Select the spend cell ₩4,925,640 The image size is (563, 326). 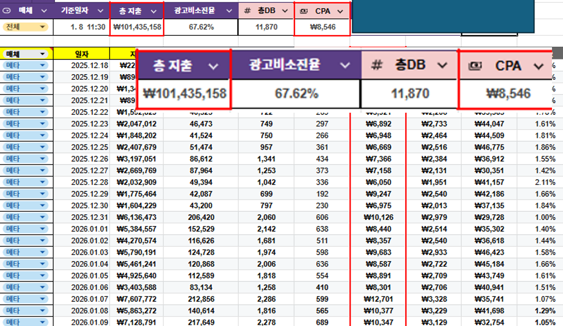point(136,275)
